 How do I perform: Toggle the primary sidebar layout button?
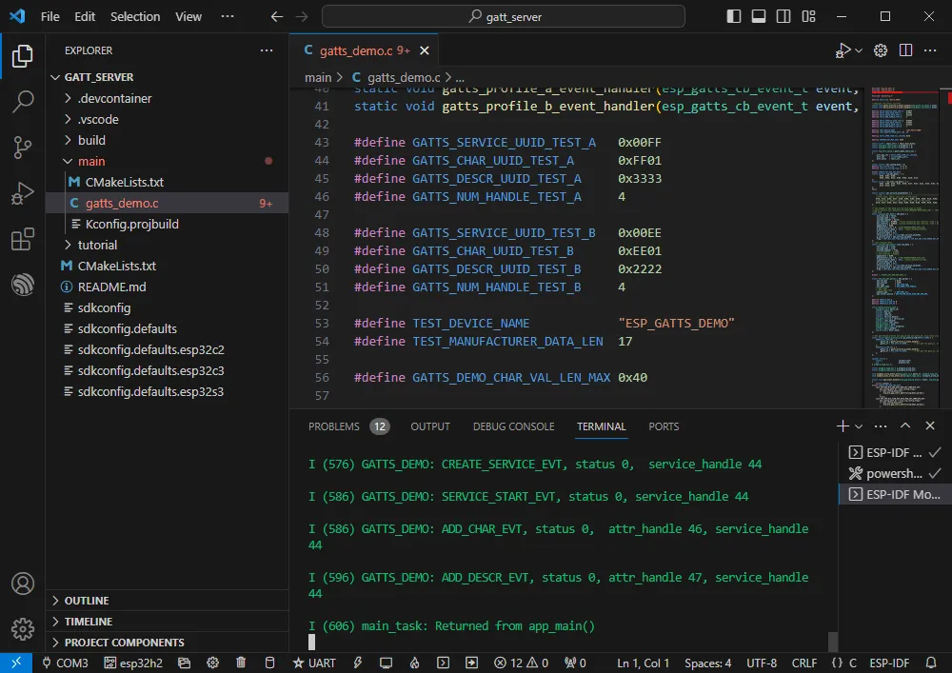(x=733, y=16)
